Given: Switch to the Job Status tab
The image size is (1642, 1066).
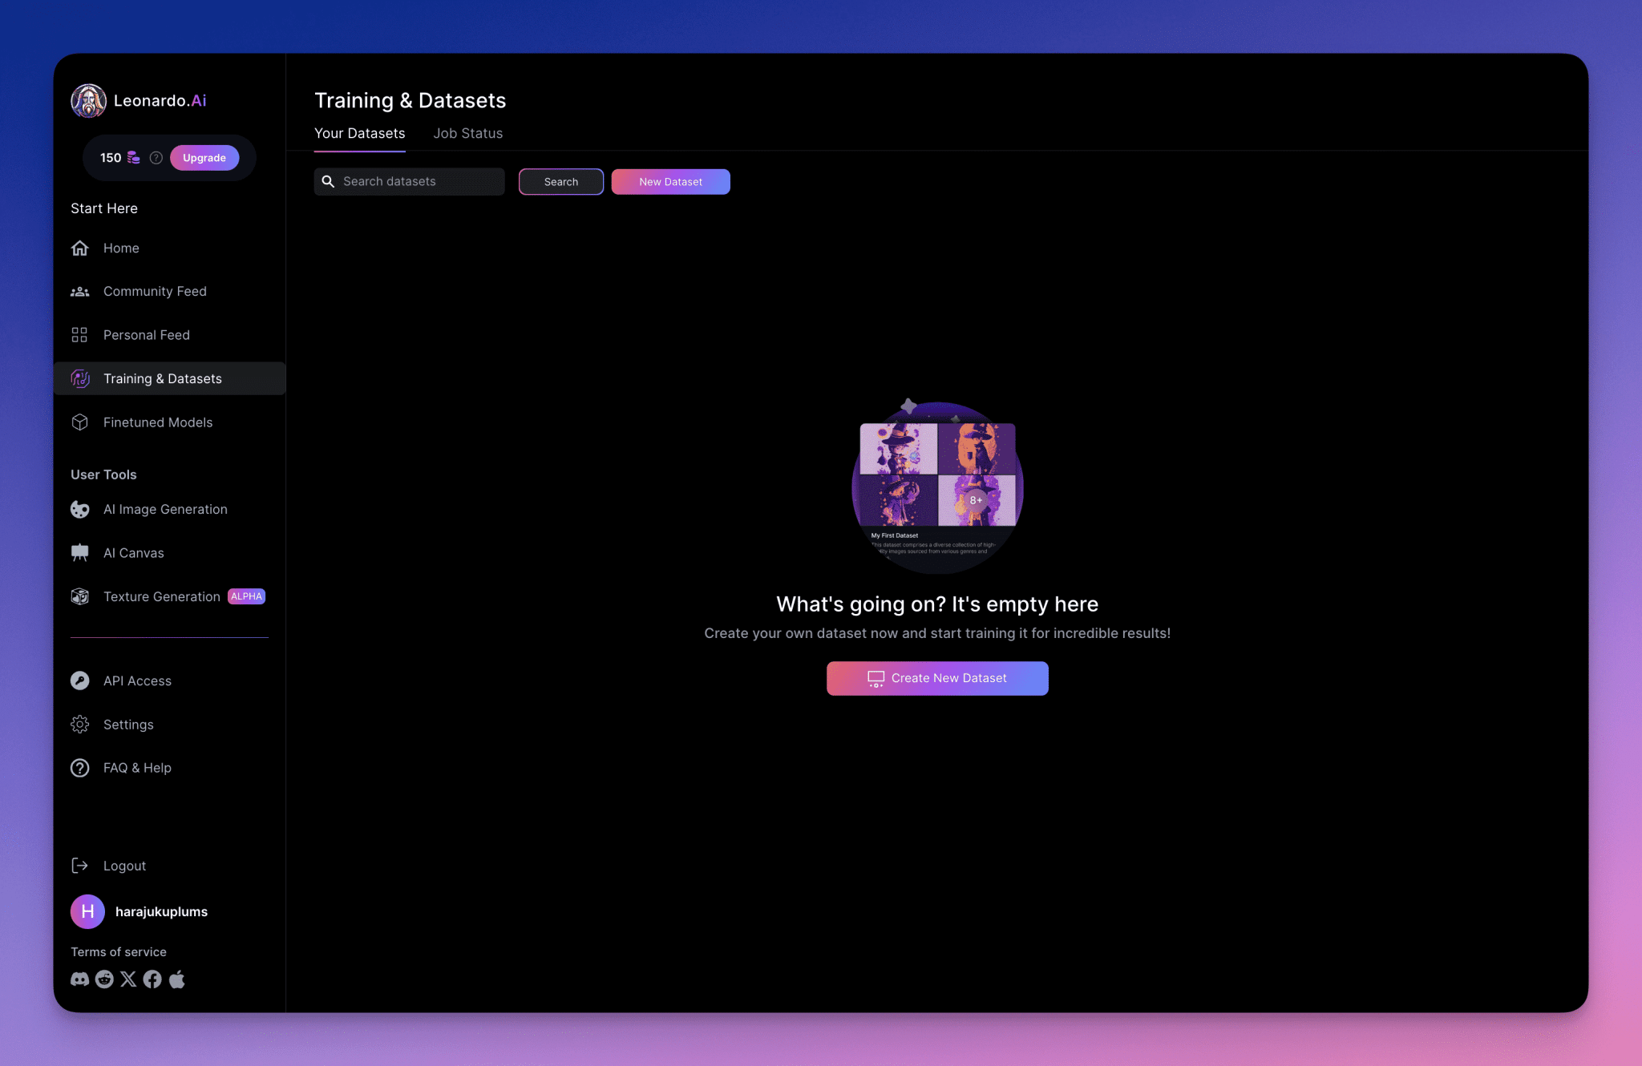Looking at the screenshot, I should point(467,134).
